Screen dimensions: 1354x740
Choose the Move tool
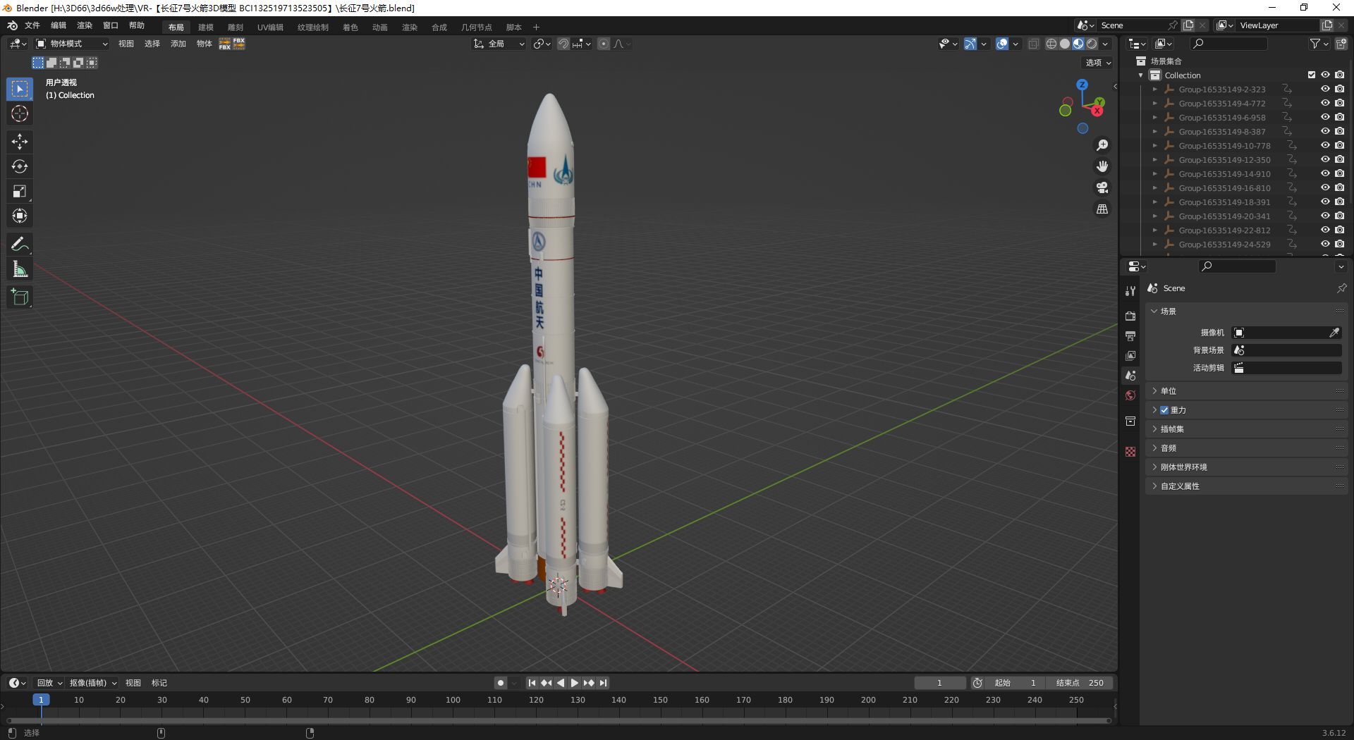tap(20, 142)
